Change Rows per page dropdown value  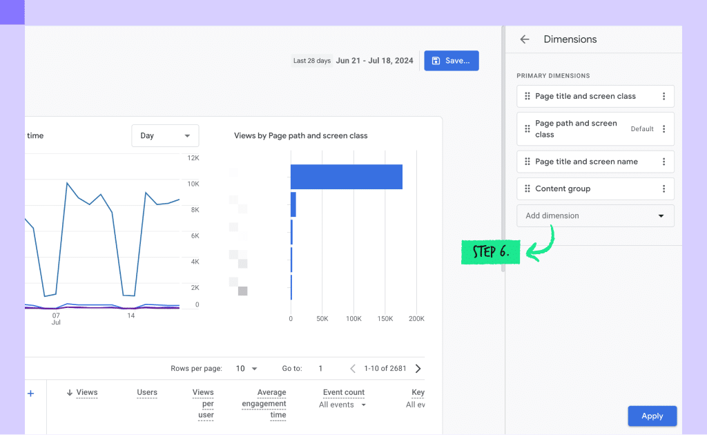pos(246,368)
